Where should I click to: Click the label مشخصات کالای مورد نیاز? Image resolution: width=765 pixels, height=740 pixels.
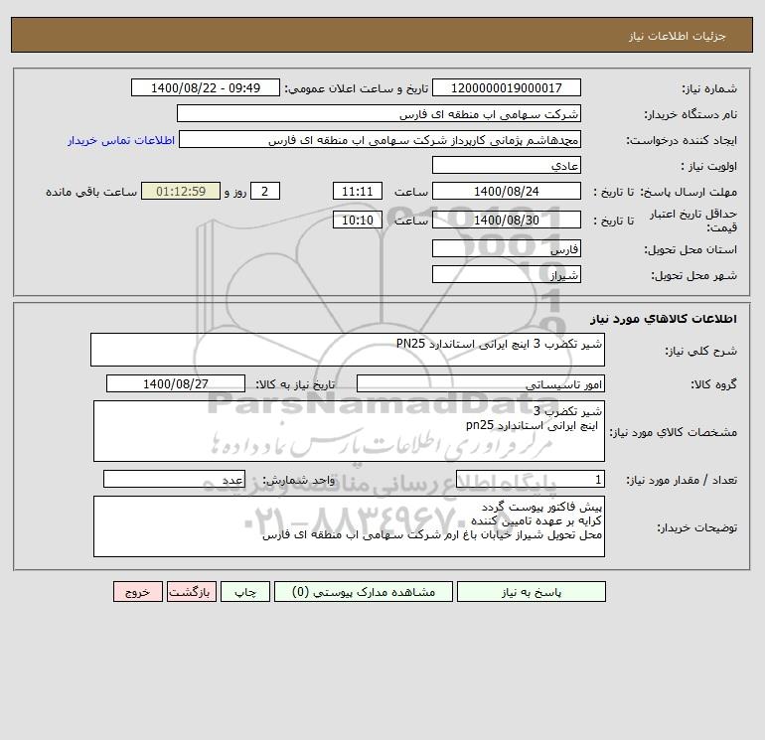[674, 432]
